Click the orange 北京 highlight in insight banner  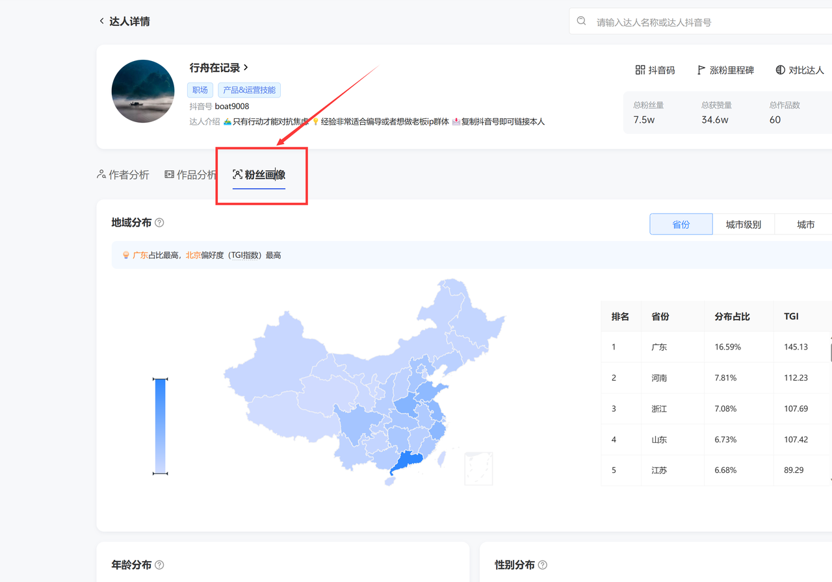193,255
